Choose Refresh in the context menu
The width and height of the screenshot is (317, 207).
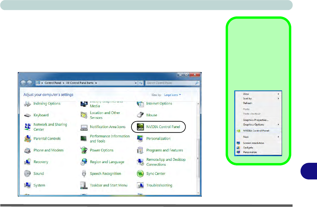point(258,103)
